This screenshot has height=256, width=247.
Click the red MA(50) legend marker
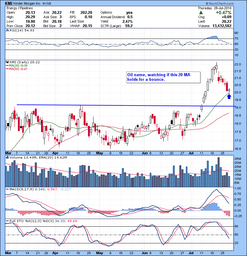click(7, 69)
